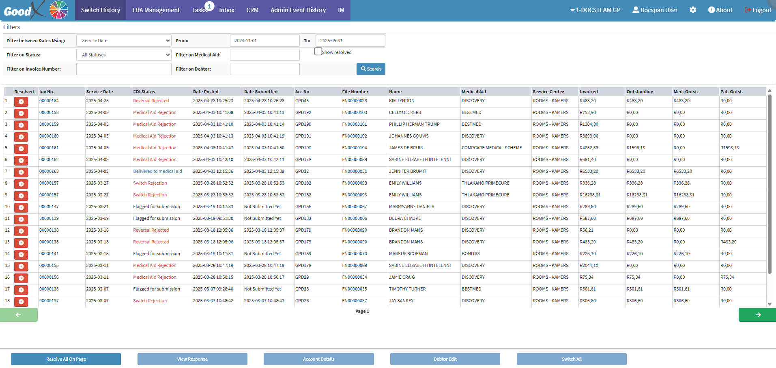Go to next page with green arrow
Screen dimensions: 776x368
coord(757,315)
